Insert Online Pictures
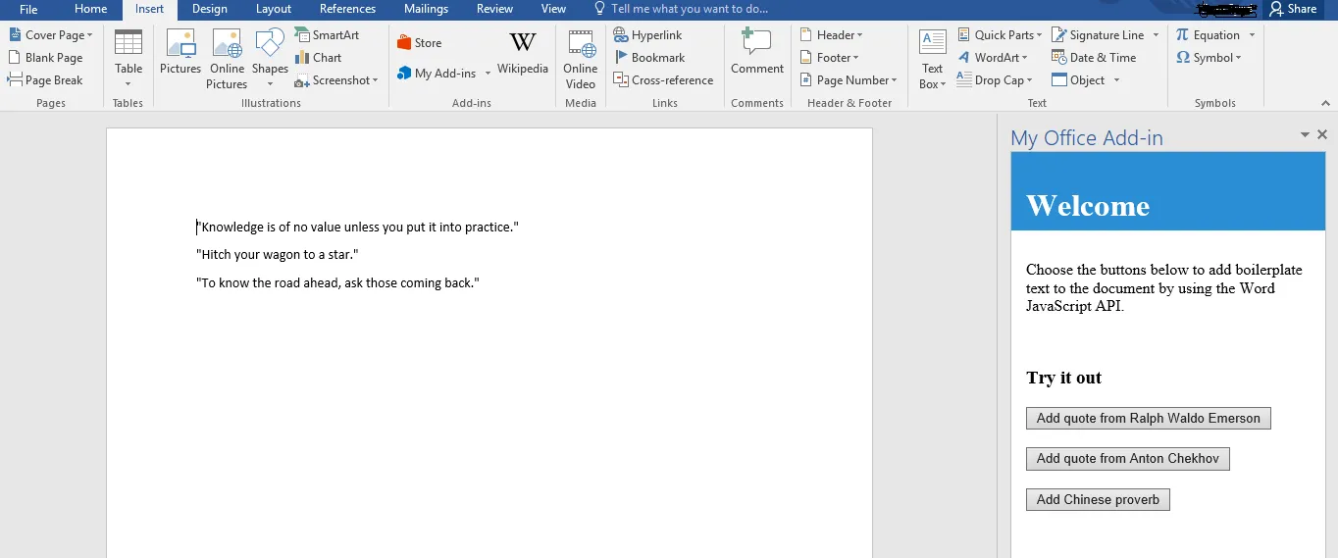This screenshot has height=558, width=1338. tap(227, 59)
